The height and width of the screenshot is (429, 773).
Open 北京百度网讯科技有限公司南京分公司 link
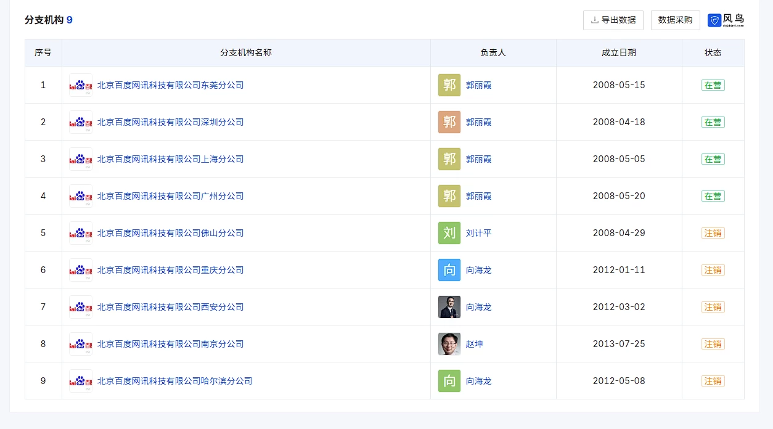click(x=170, y=344)
